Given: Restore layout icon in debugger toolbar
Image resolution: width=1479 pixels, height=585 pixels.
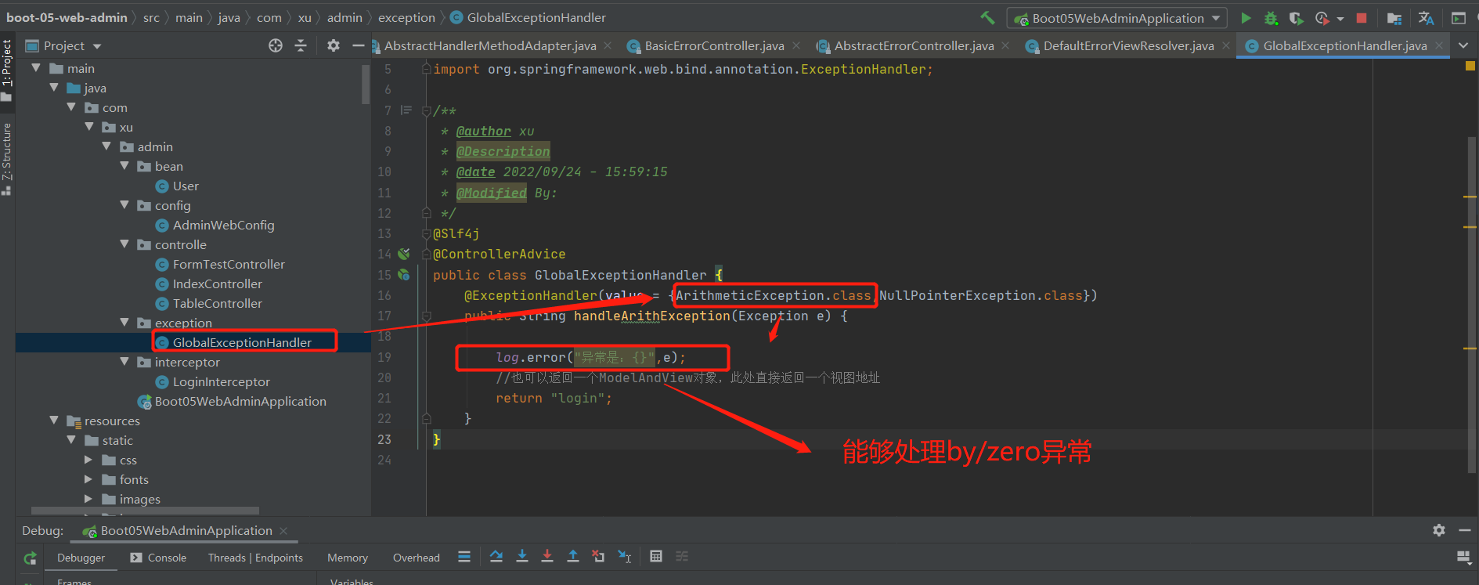Looking at the screenshot, I should 1463,557.
